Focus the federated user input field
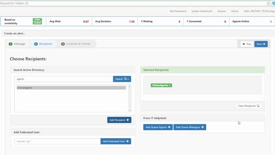 [x=57, y=141]
